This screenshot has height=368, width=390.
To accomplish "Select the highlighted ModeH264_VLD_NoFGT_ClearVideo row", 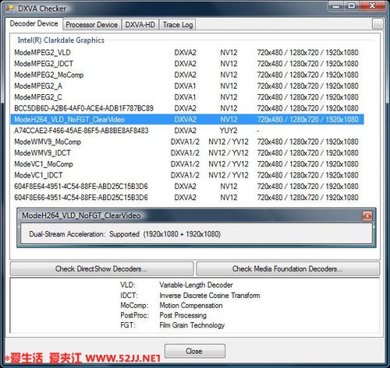I will click(187, 120).
